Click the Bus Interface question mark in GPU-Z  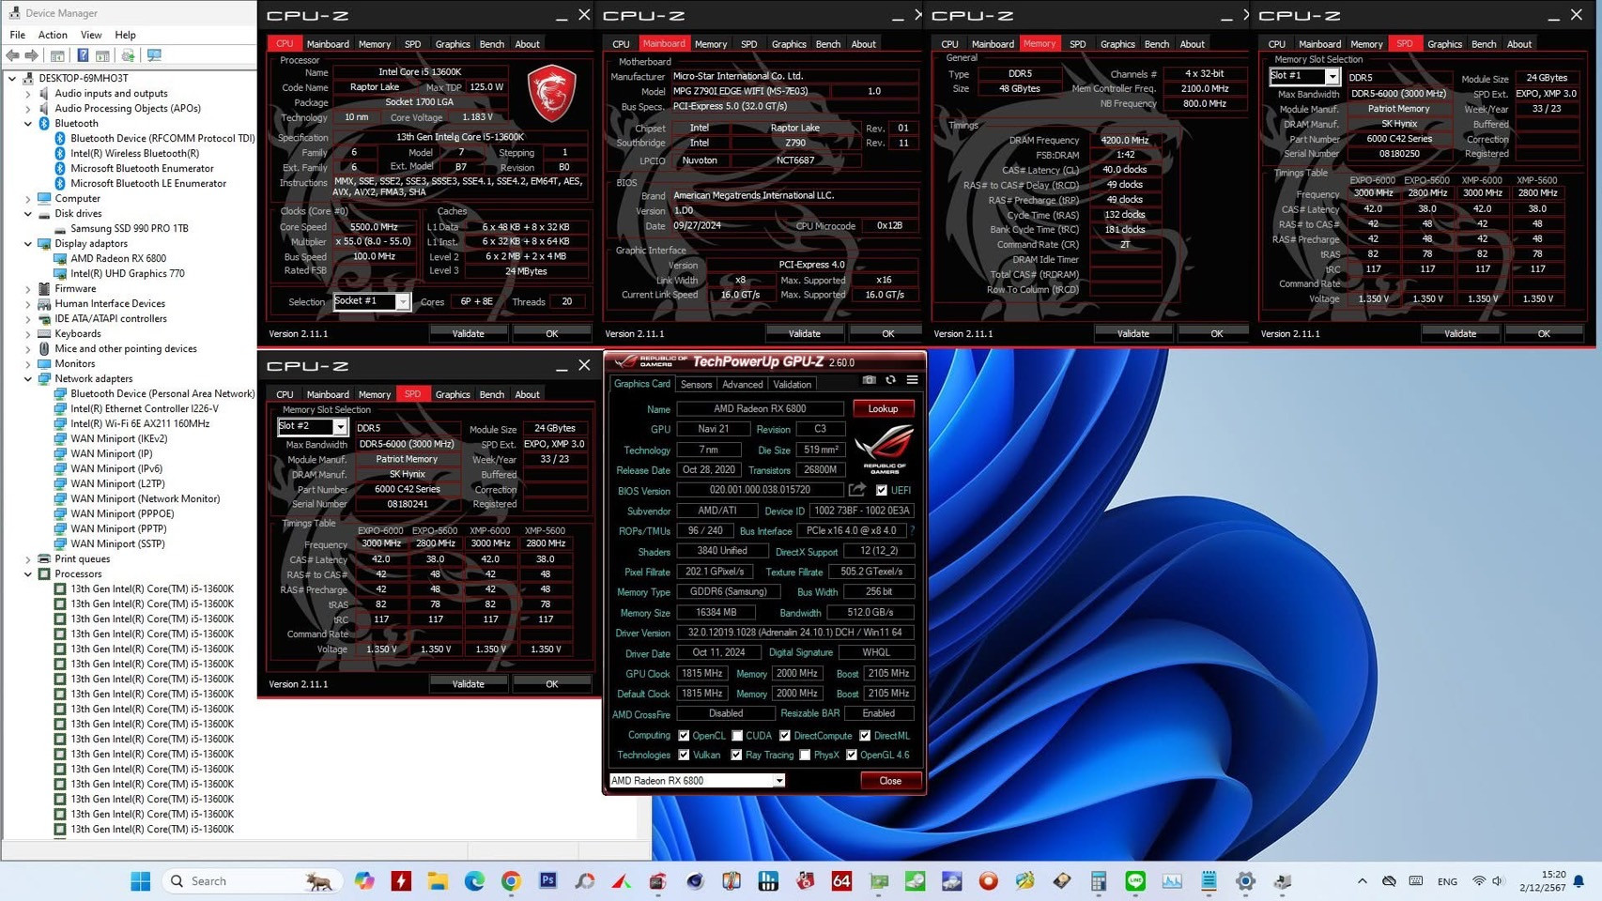pos(912,531)
